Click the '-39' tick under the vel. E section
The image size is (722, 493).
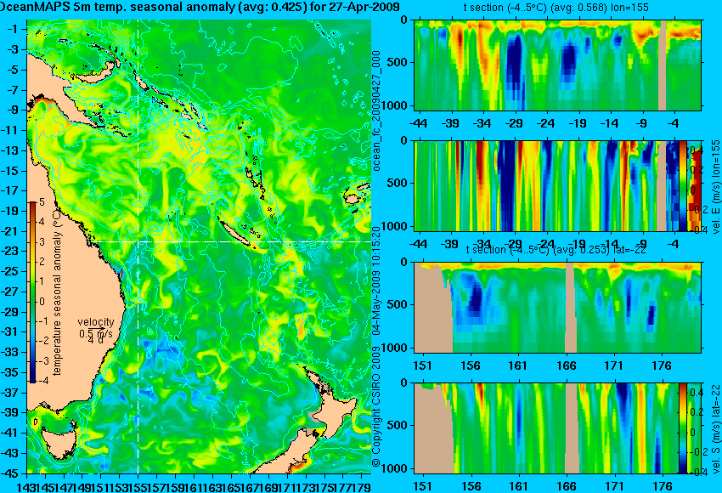[450, 244]
